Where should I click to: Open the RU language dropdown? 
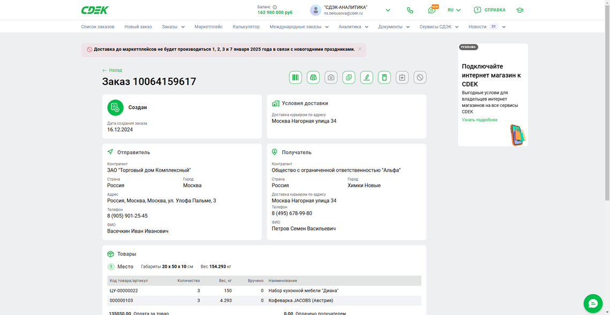pos(451,10)
